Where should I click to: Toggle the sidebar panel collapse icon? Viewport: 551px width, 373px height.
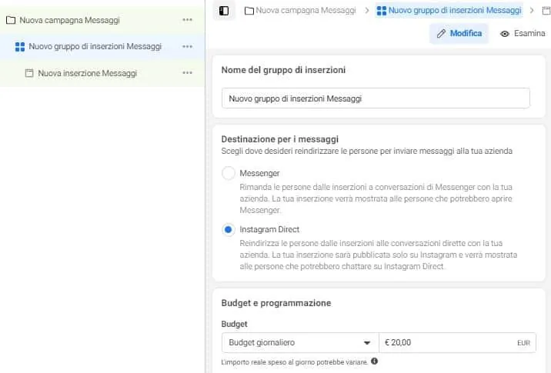[x=224, y=11]
